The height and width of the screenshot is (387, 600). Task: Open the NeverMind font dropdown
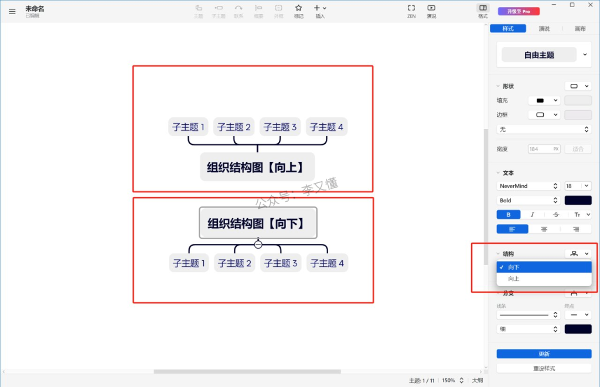click(528, 186)
